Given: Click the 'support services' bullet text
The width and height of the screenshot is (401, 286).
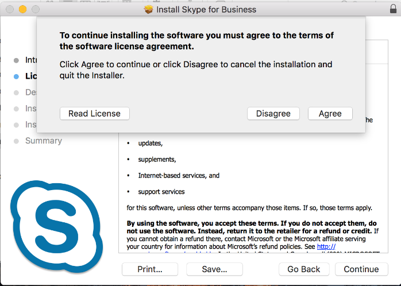Looking at the screenshot, I should click(161, 192).
